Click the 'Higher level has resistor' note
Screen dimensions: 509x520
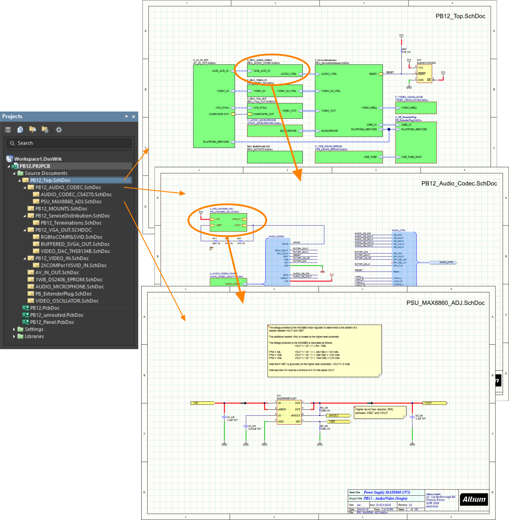tap(380, 412)
